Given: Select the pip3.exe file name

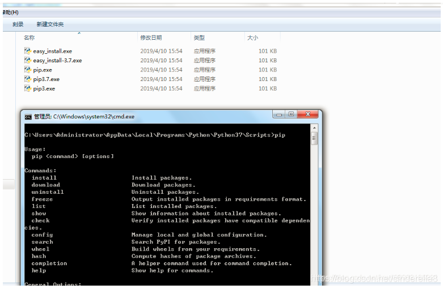Looking at the screenshot, I should coord(44,88).
